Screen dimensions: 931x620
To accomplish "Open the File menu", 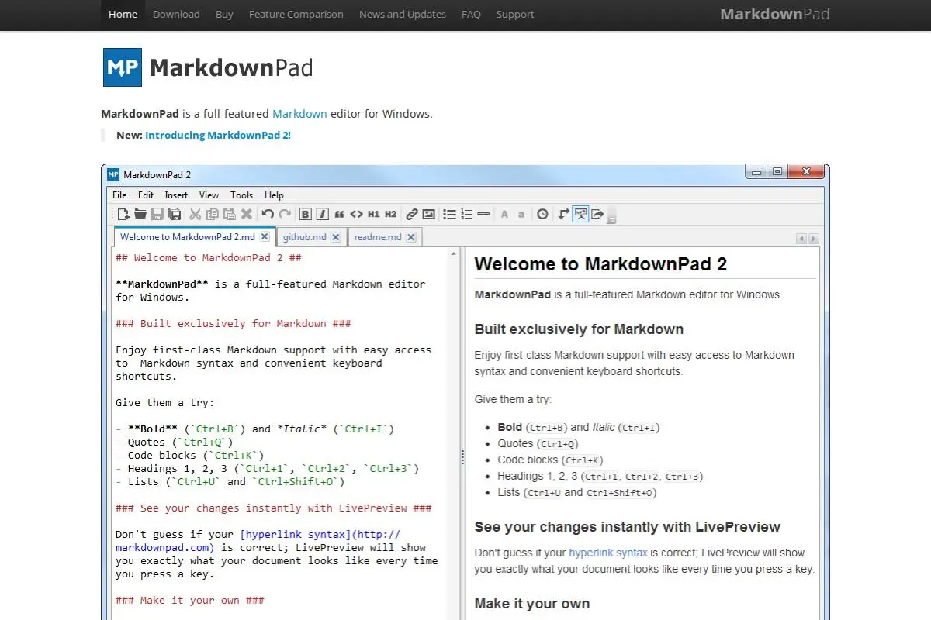I will [119, 195].
